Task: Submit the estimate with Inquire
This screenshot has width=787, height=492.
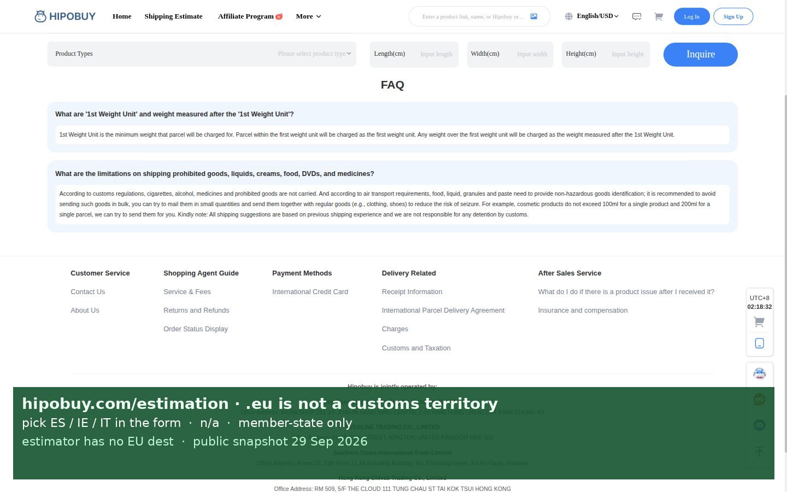Action: click(701, 54)
